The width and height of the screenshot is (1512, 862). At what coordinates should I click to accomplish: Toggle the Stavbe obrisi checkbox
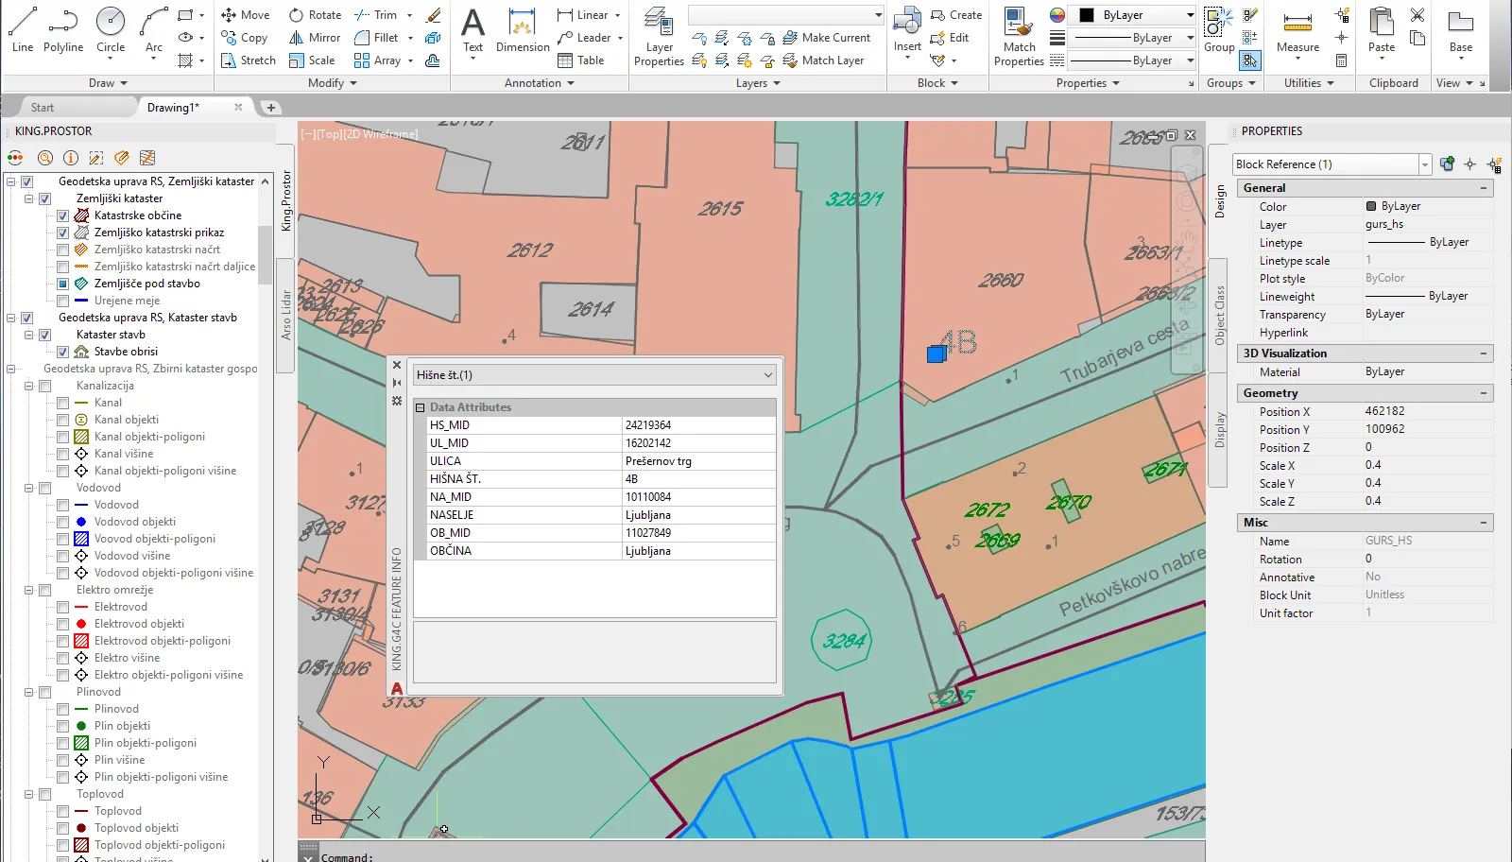[63, 352]
